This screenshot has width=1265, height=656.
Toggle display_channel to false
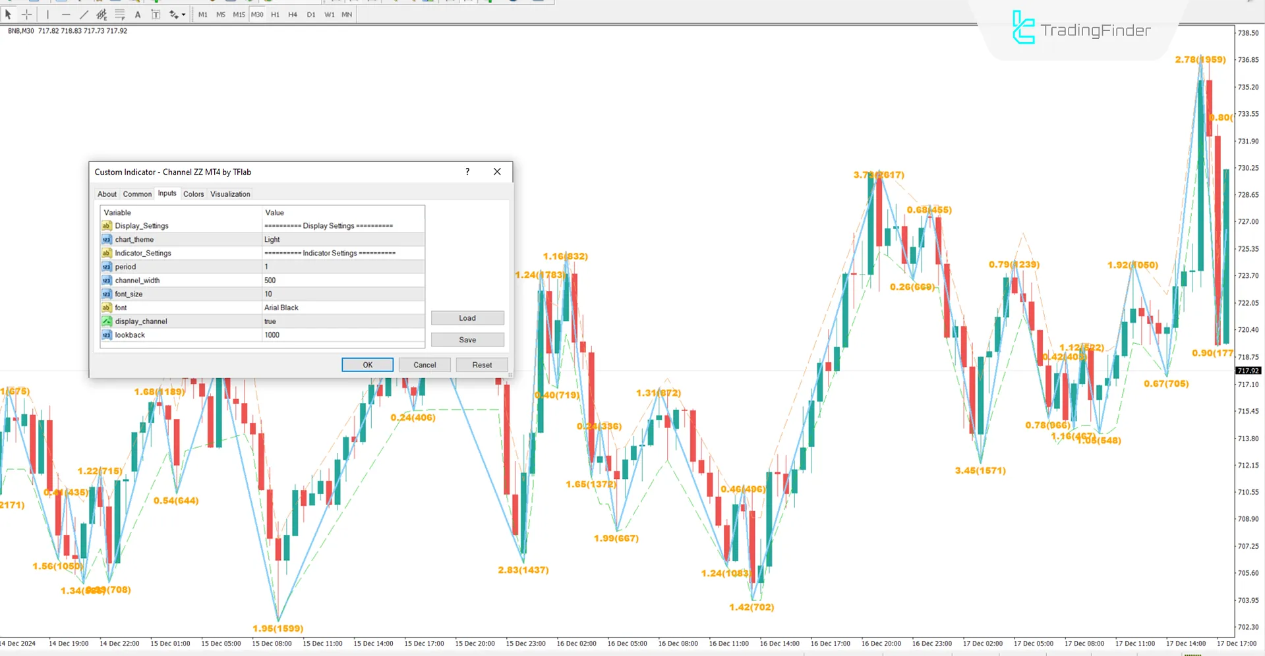tap(342, 321)
